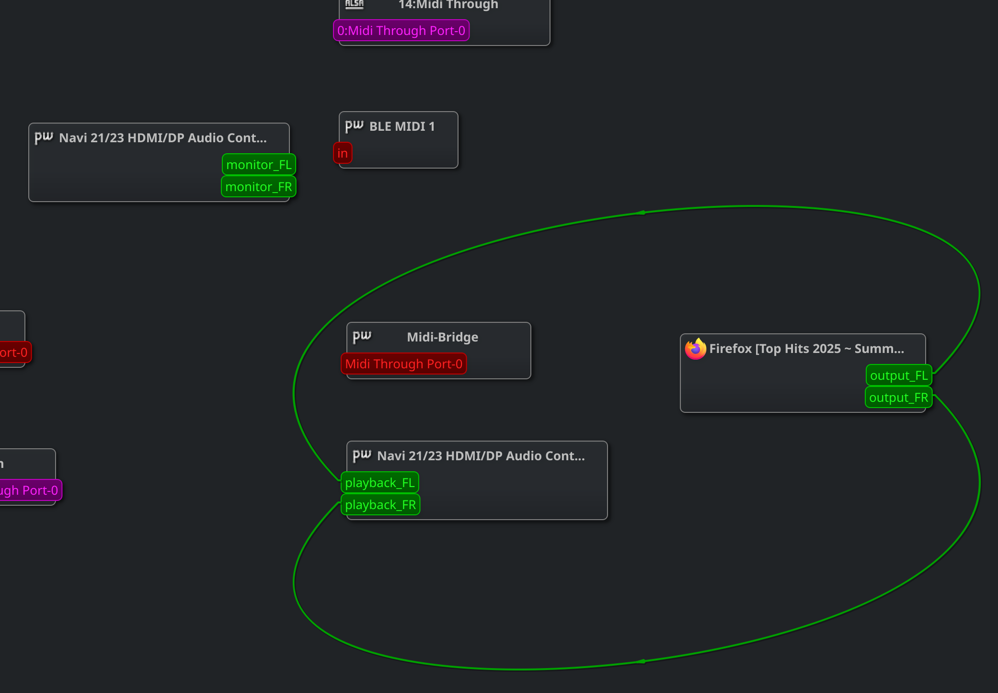Click the Firefox icon on the Firefox node
The width and height of the screenshot is (998, 693).
click(695, 349)
